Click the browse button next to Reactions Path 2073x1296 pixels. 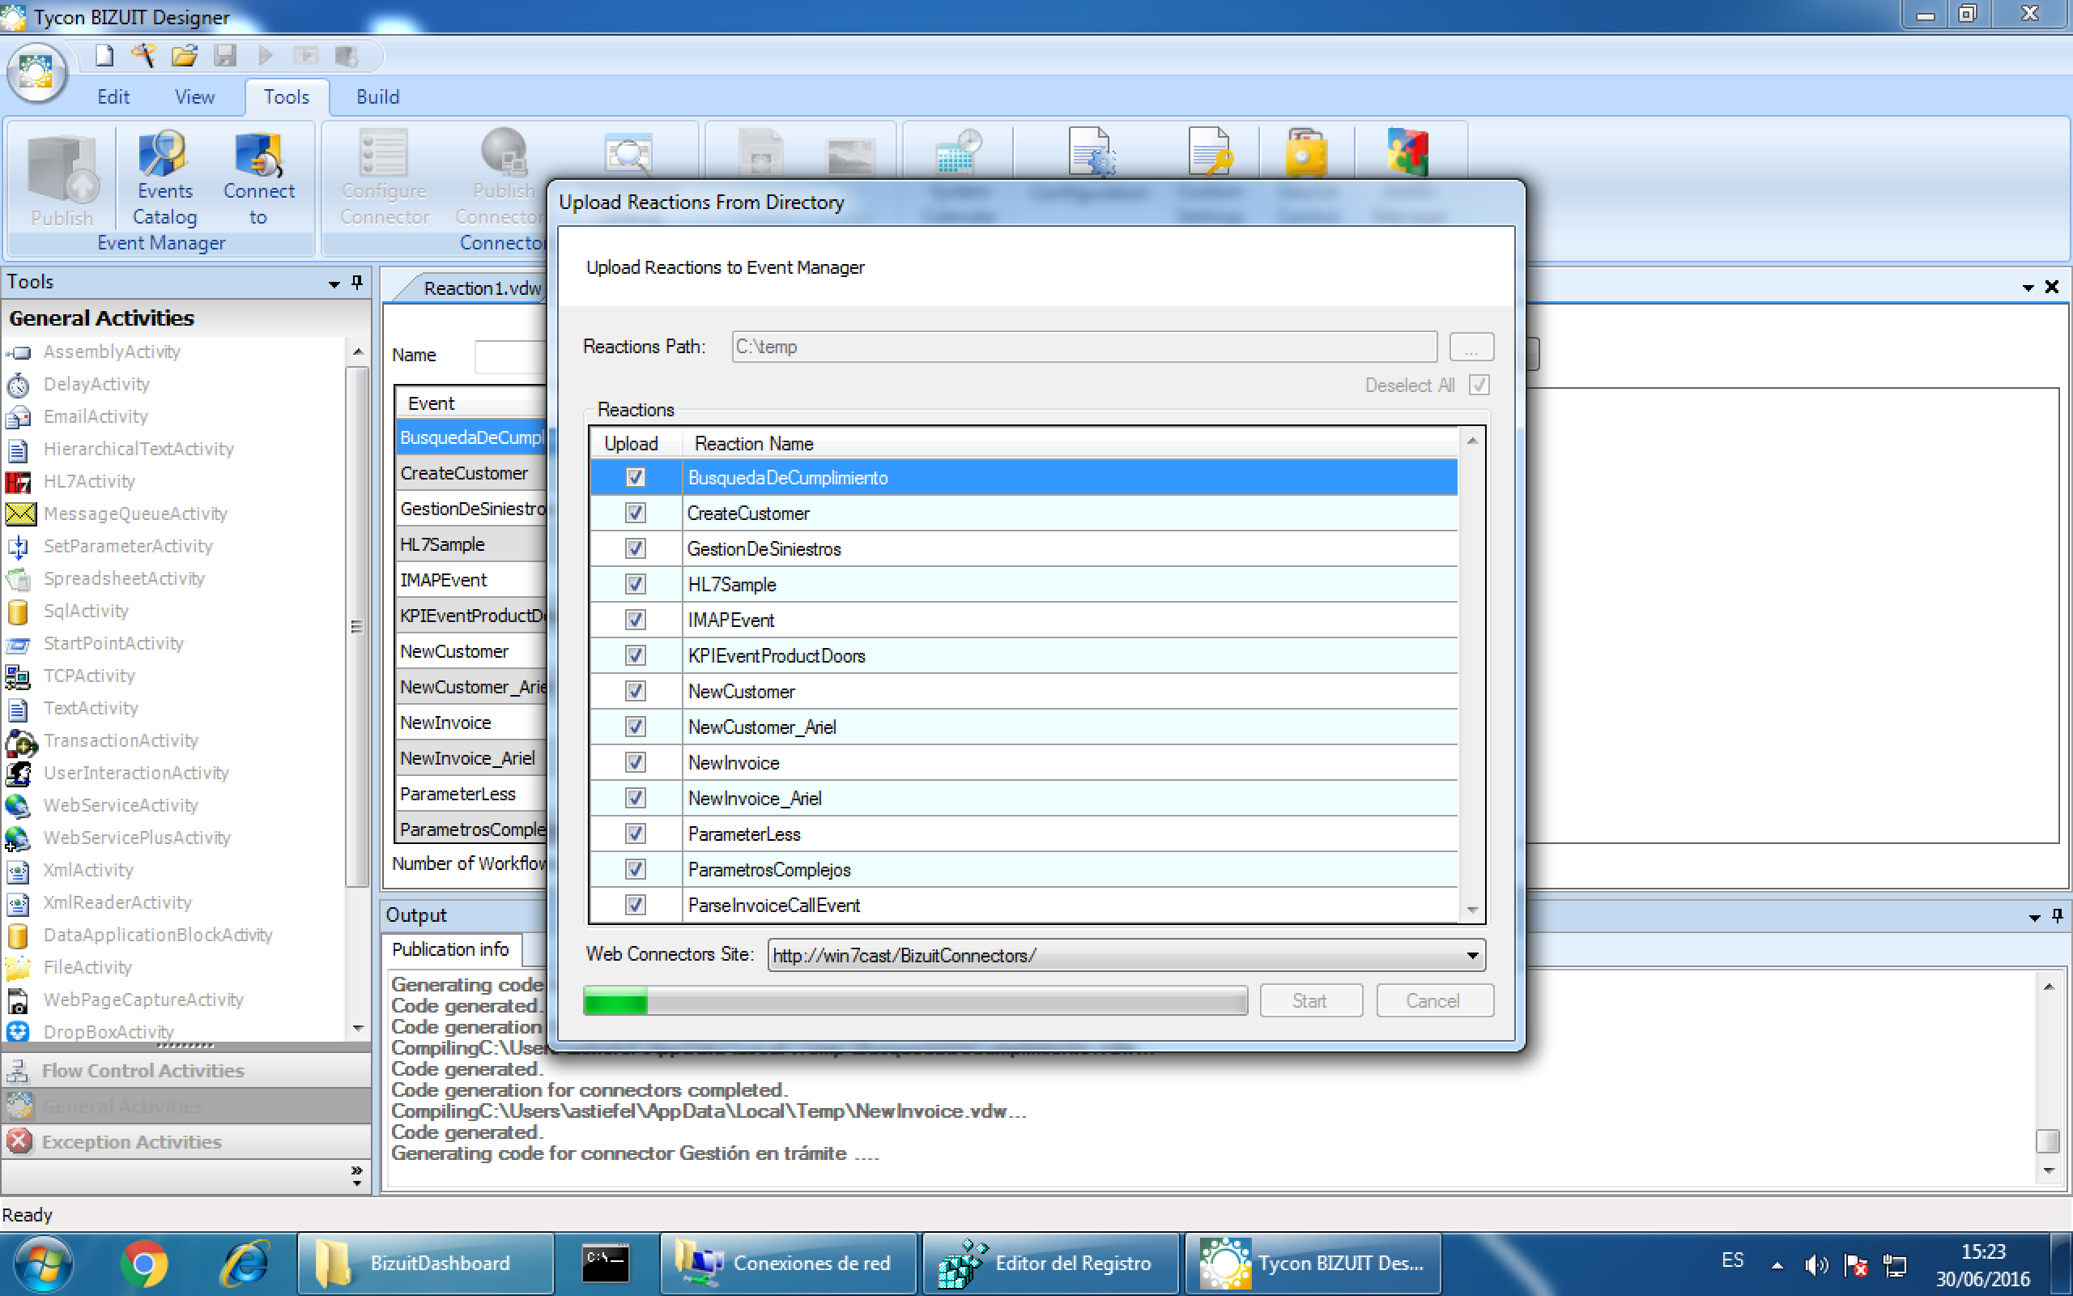coord(1471,347)
